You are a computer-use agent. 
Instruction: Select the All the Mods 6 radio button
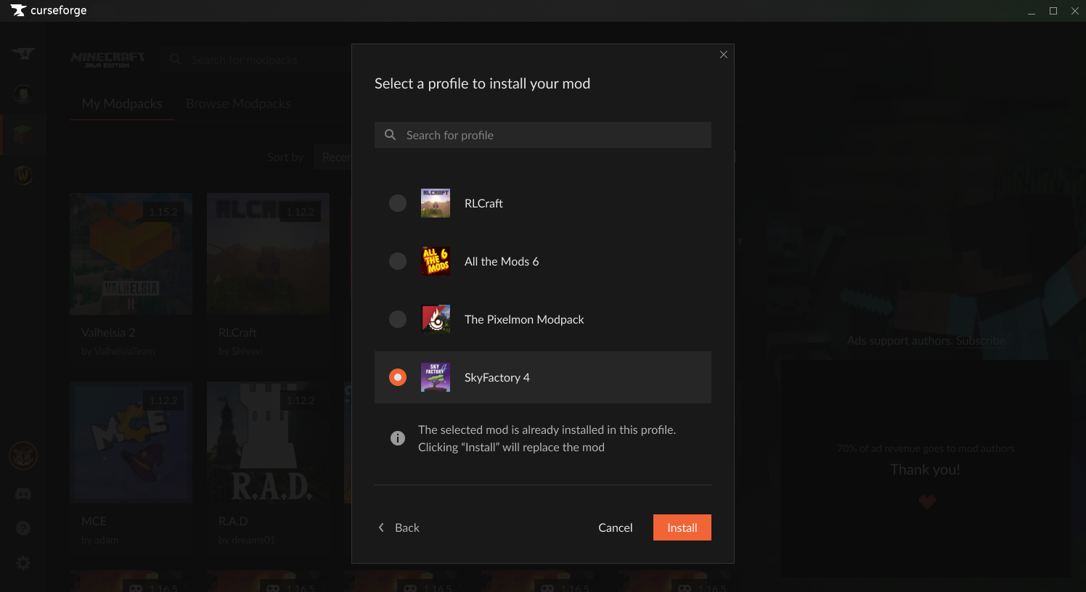click(x=398, y=261)
